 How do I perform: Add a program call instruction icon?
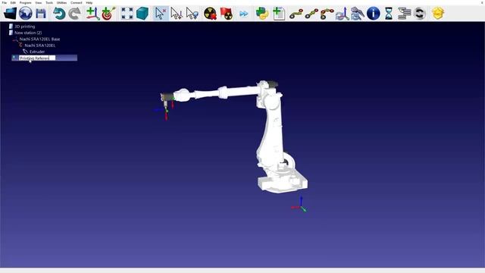tap(404, 14)
